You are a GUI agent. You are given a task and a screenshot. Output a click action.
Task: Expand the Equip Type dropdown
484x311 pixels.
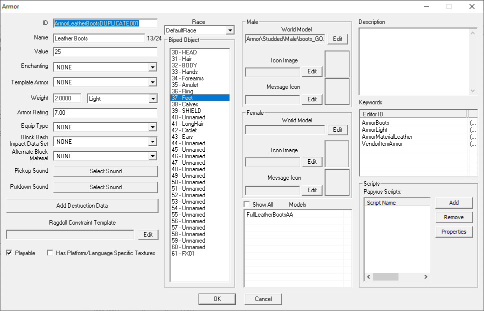tap(152, 127)
